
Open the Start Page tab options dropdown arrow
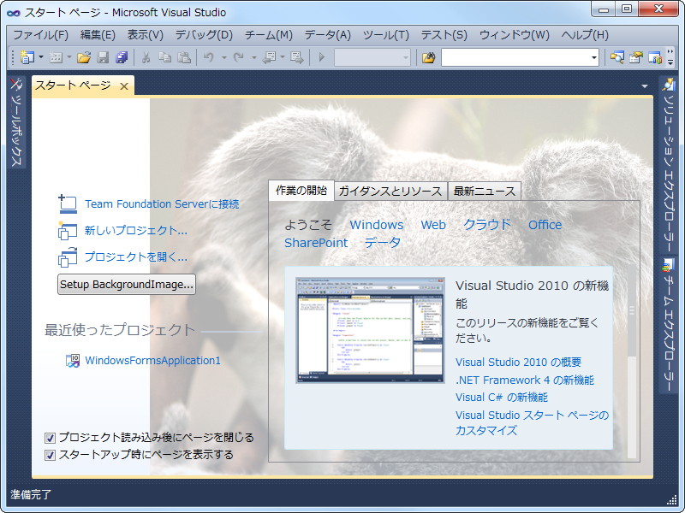645,85
